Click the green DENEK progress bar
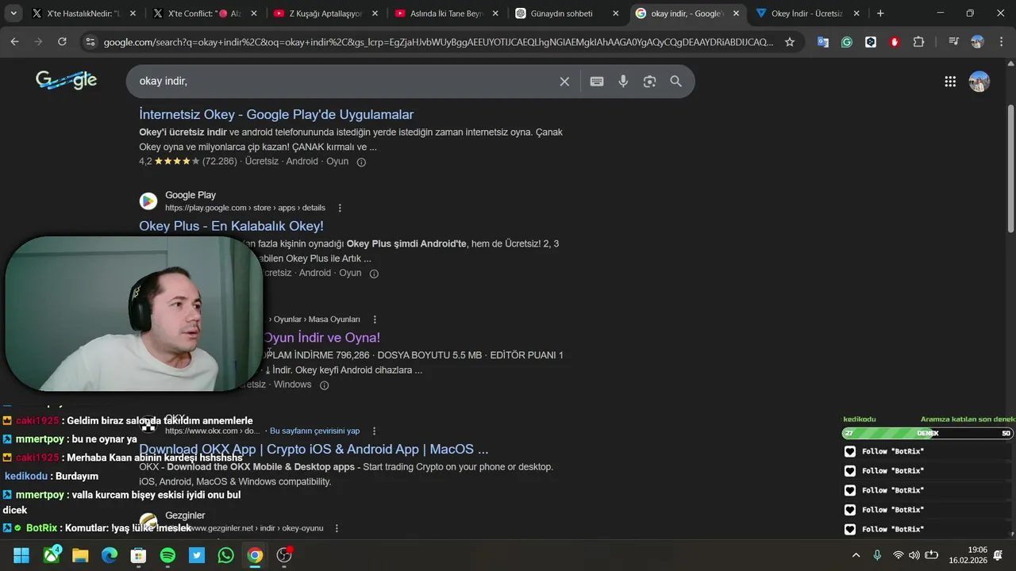The image size is (1016, 571). click(927, 433)
